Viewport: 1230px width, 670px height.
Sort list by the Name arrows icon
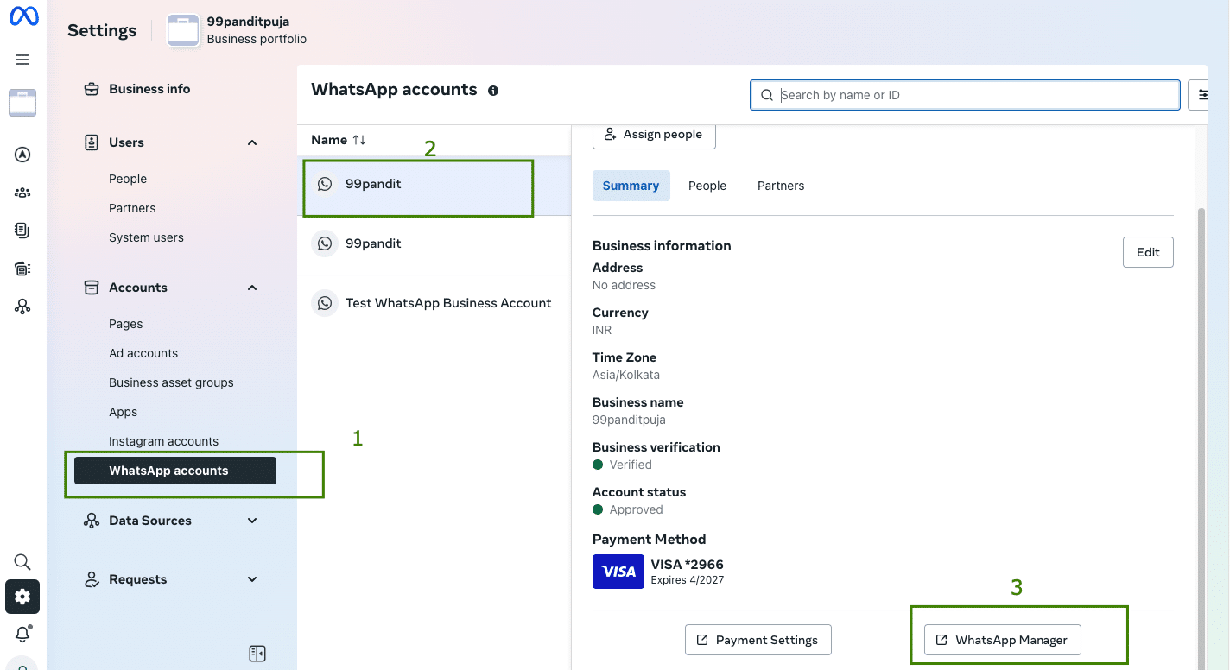[x=359, y=140]
